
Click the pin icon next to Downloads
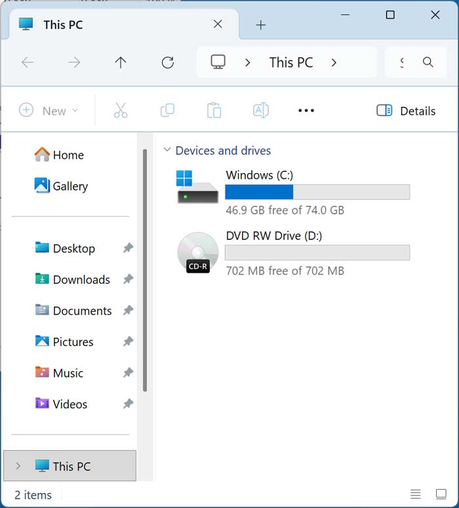click(x=128, y=279)
